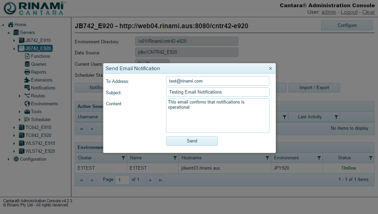The image size is (378, 214).
Task: Open Functions under JB742_E920
Action: click(28, 56)
